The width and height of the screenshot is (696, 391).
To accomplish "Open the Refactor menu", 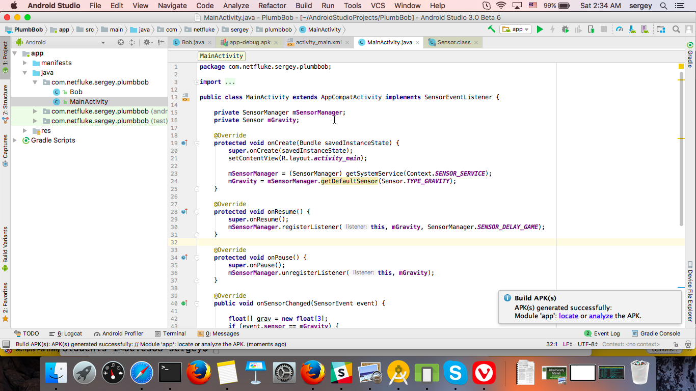I will pos(272,6).
